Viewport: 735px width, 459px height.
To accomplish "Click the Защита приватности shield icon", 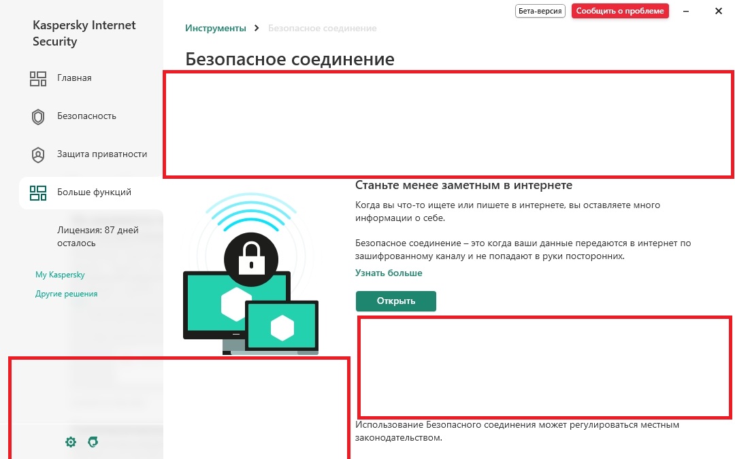I will pos(38,154).
